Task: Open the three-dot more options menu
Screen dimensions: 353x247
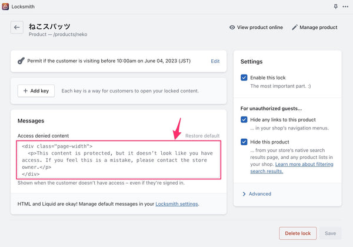Action: click(x=345, y=6)
